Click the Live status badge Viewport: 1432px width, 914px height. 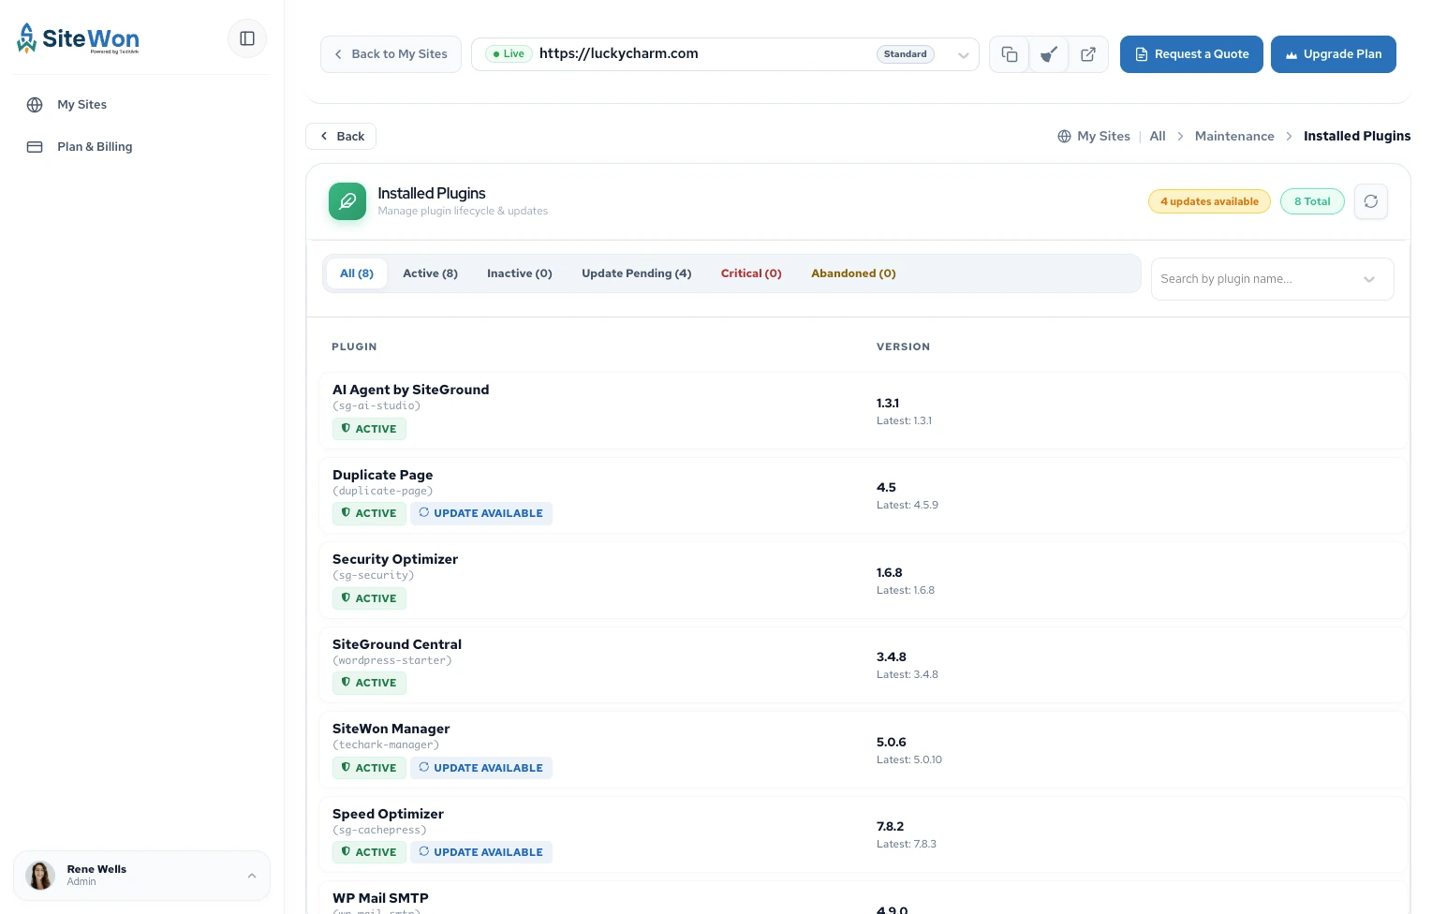pos(509,54)
